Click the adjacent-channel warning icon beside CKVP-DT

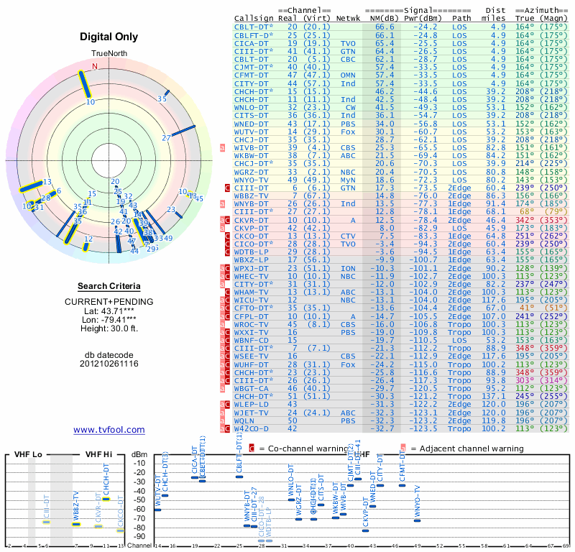(x=222, y=228)
